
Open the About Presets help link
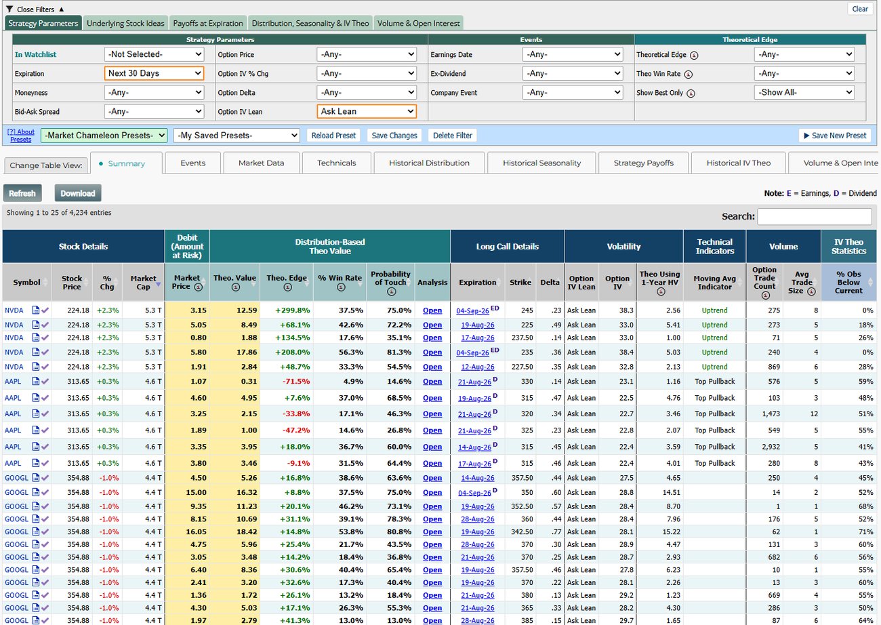[x=20, y=136]
